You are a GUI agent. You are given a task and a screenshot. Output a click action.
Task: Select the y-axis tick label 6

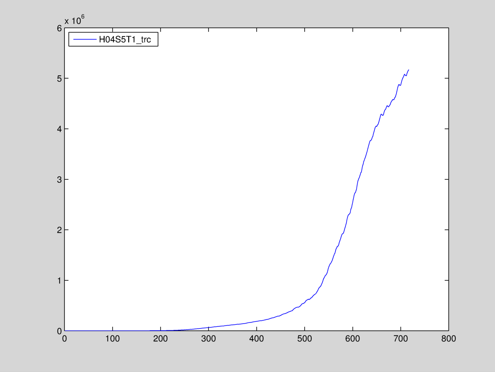click(59, 28)
